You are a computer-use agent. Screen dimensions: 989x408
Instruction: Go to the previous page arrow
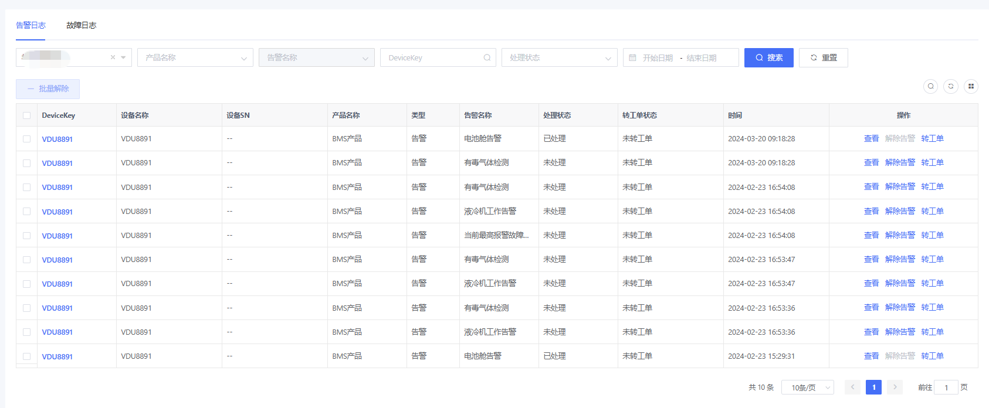(x=853, y=387)
